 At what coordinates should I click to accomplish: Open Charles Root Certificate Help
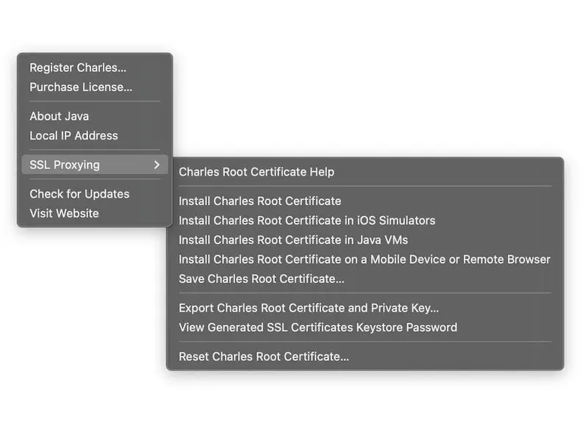pyautogui.click(x=257, y=172)
